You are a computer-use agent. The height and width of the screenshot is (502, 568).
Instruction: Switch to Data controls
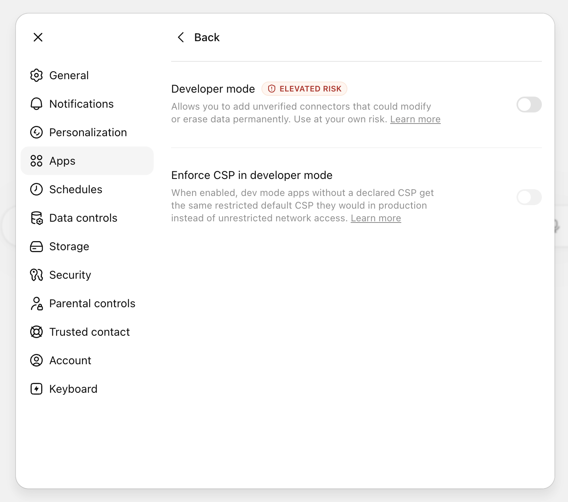tap(87, 218)
